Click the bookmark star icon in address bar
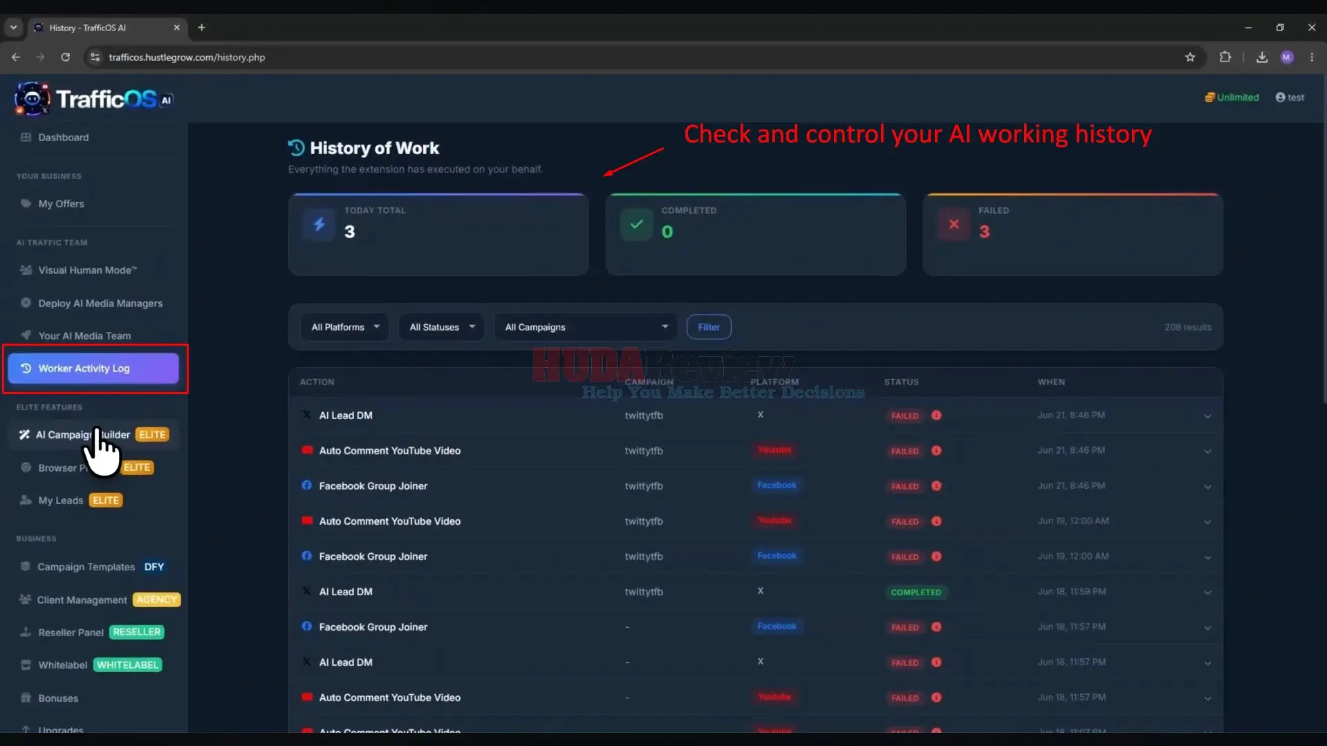The width and height of the screenshot is (1327, 746). 1190,57
